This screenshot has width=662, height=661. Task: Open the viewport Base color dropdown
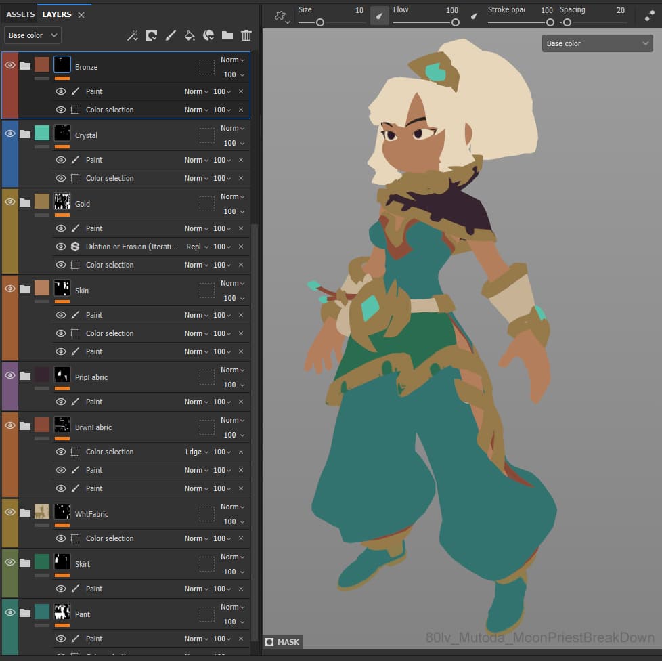[597, 43]
